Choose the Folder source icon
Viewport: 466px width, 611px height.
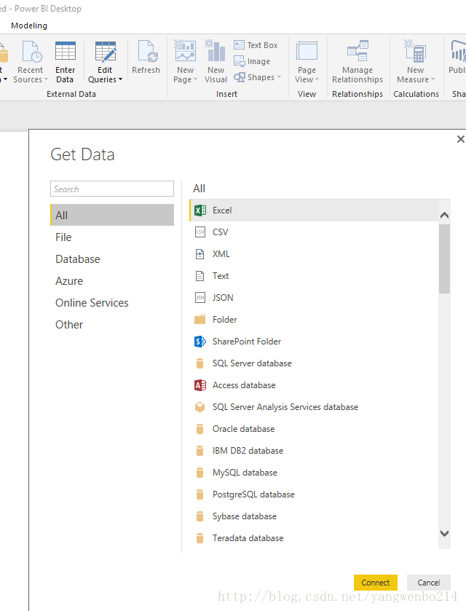pos(200,320)
